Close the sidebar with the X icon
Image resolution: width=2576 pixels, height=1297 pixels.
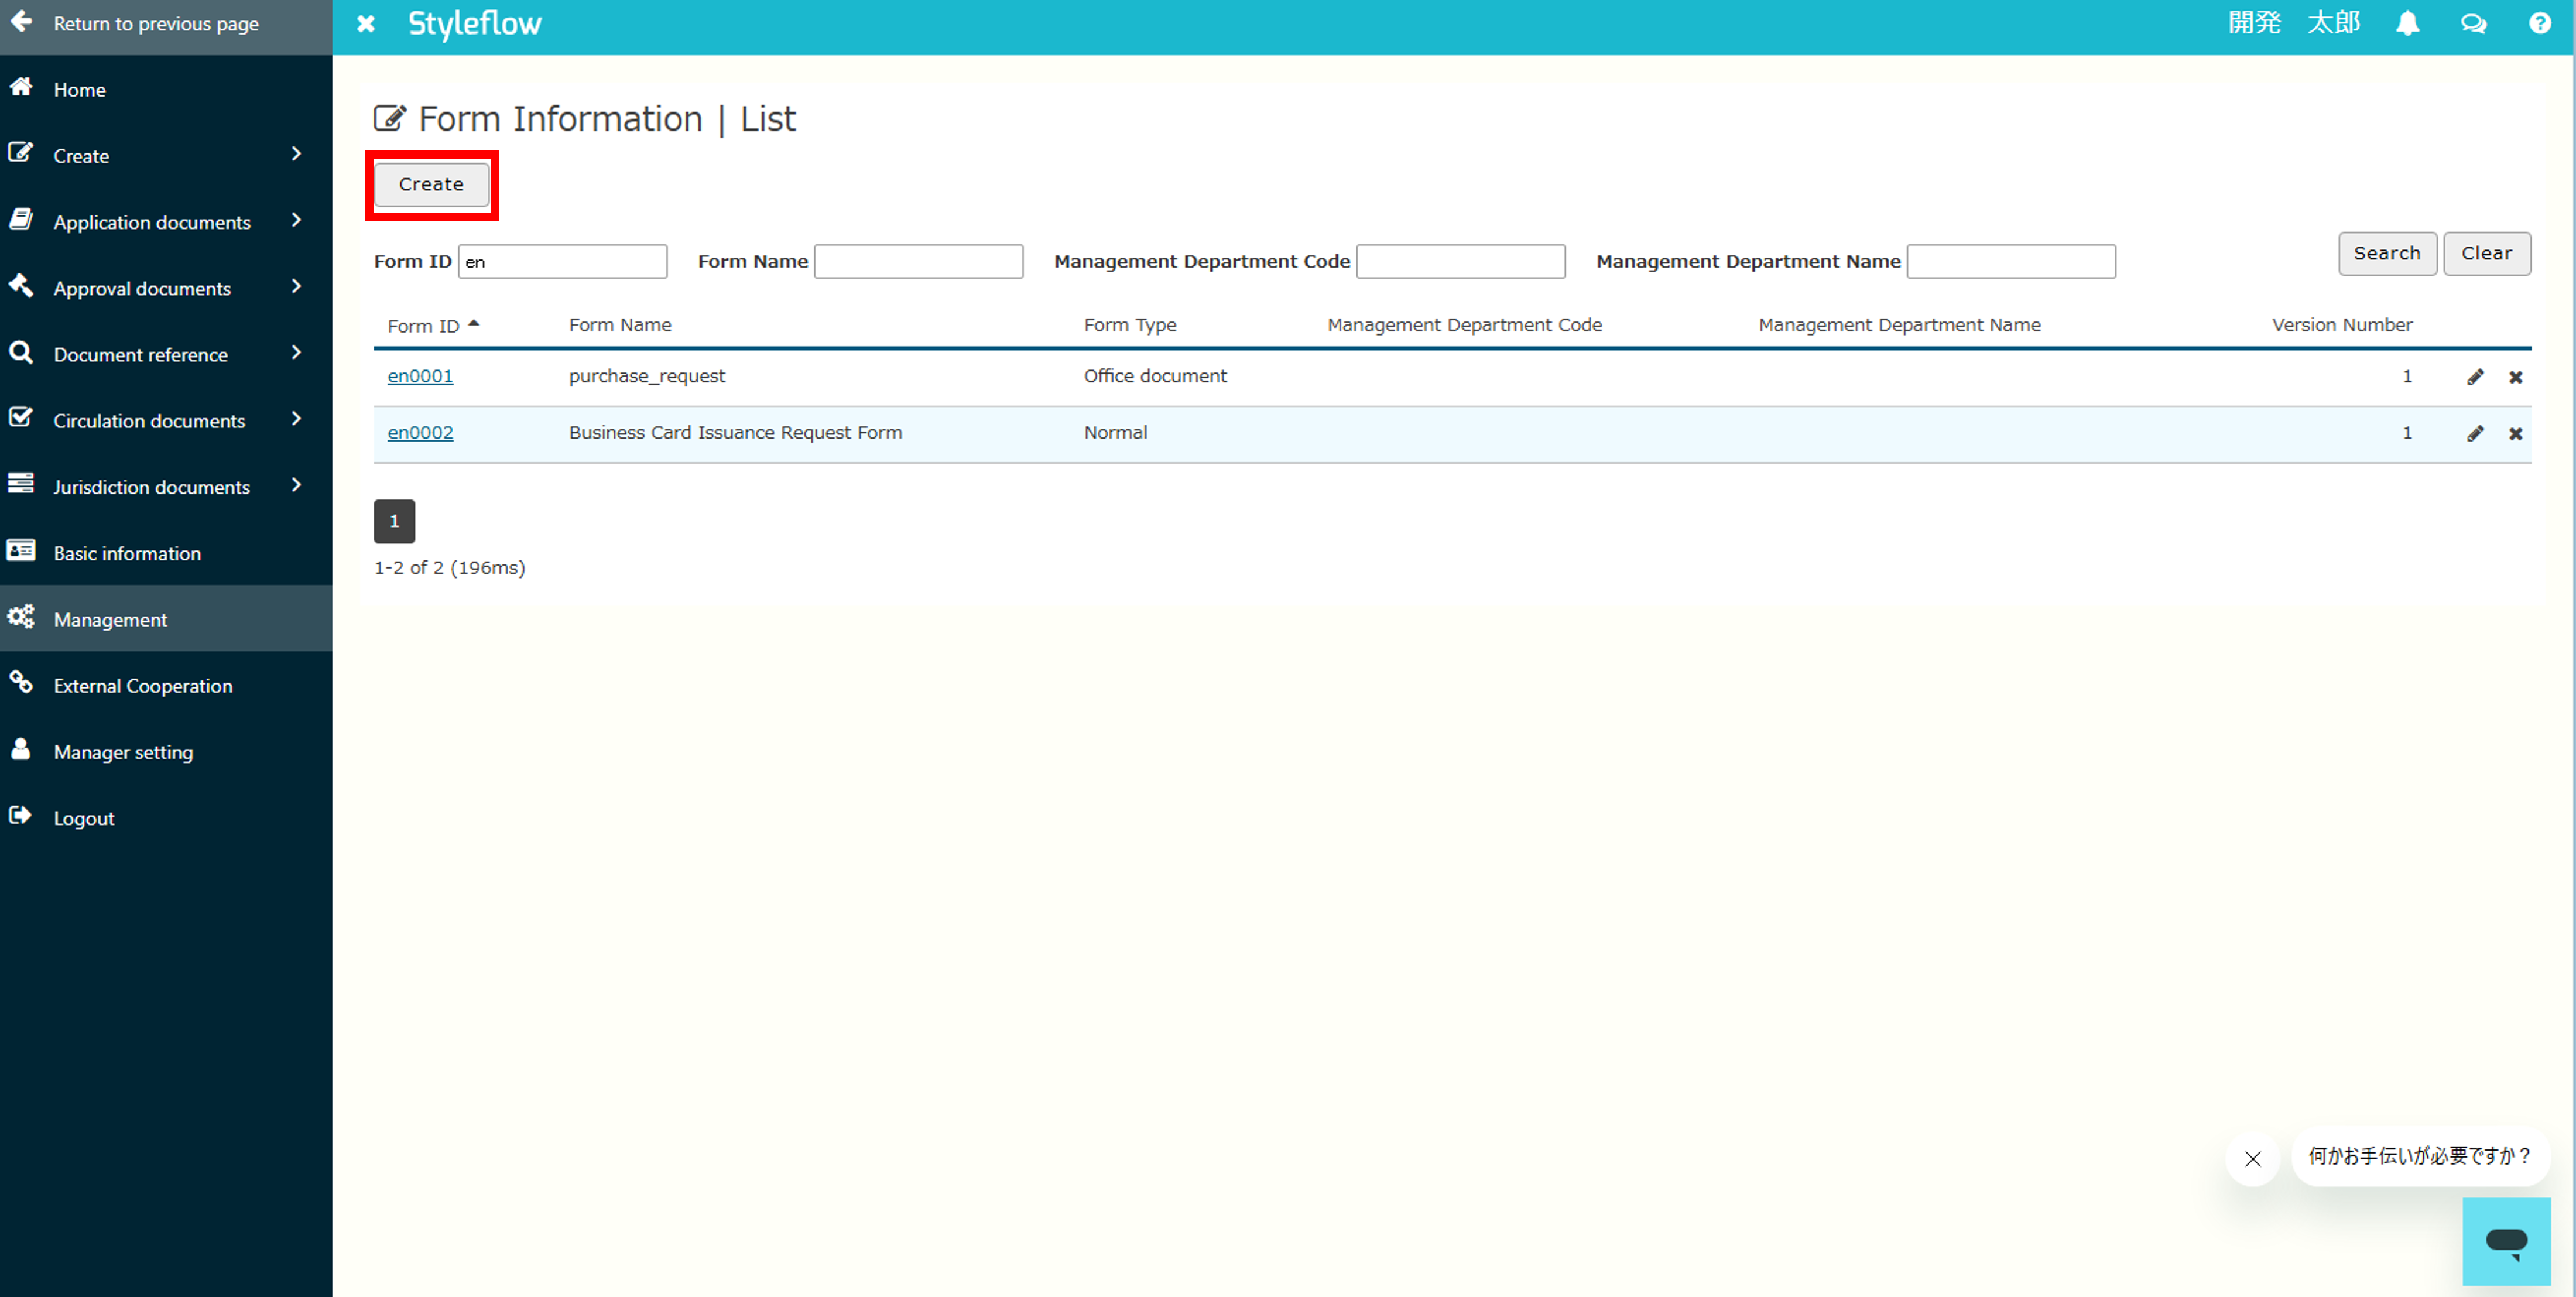click(366, 23)
